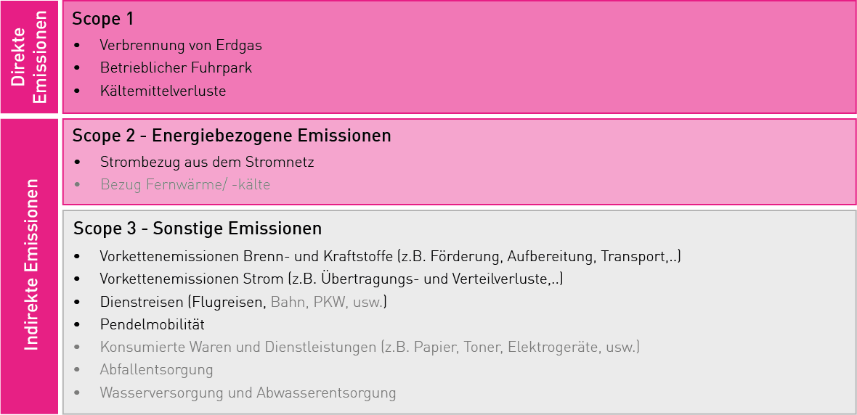Click the Verbrennung von Erdgas item
The height and width of the screenshot is (415, 857).
181,45
